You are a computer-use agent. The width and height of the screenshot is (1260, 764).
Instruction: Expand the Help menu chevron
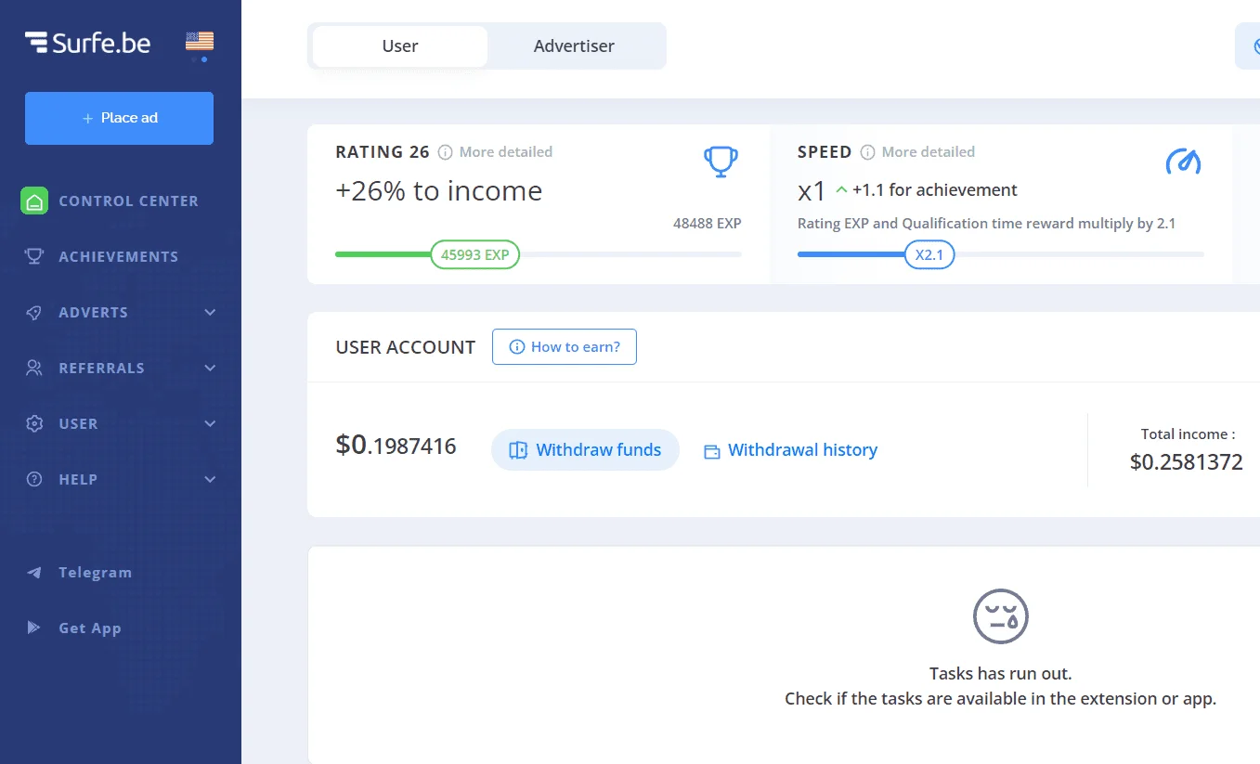pos(210,479)
